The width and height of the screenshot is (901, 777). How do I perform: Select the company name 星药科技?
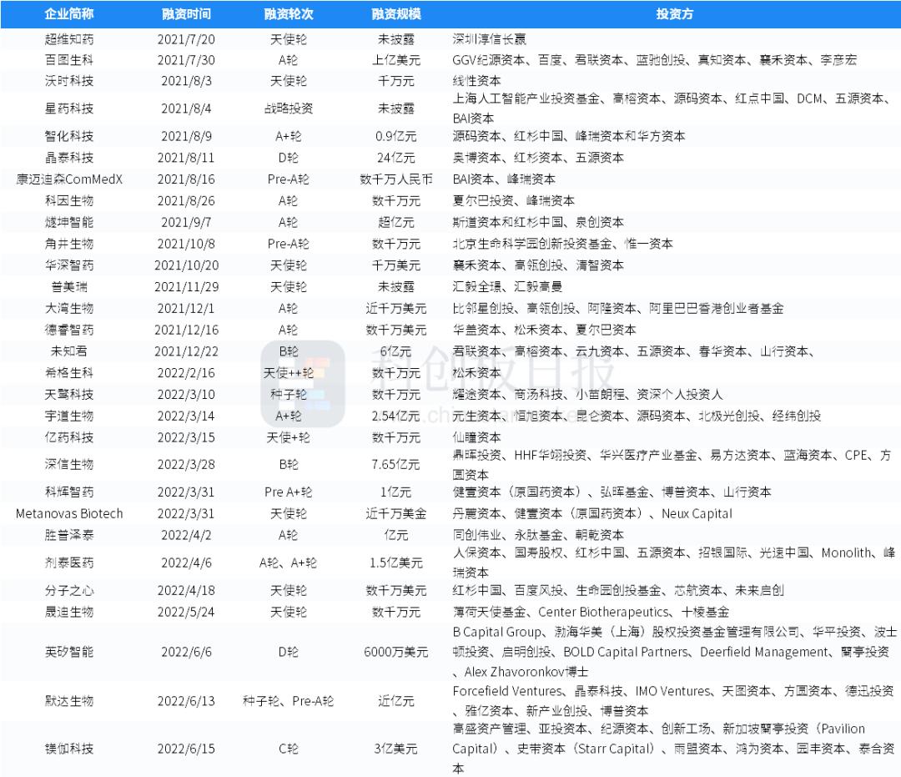coord(69,108)
